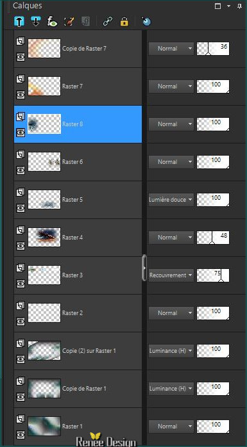Viewport: 247px width, 447px height.
Task: Click the pin icon of Calques panel
Action: 239,6
